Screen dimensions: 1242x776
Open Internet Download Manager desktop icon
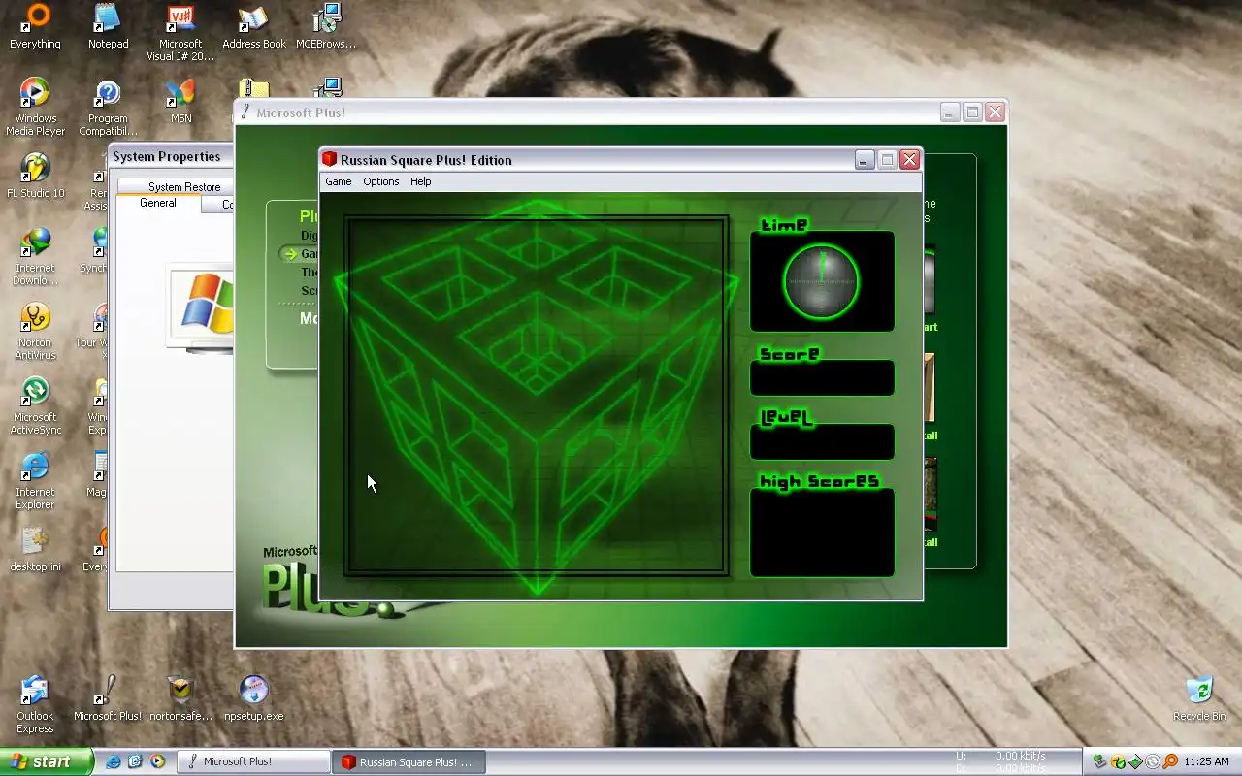coord(35,257)
